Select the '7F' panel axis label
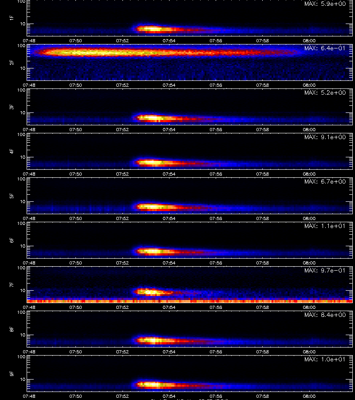The width and height of the screenshot is (355, 400). pyautogui.click(x=12, y=285)
